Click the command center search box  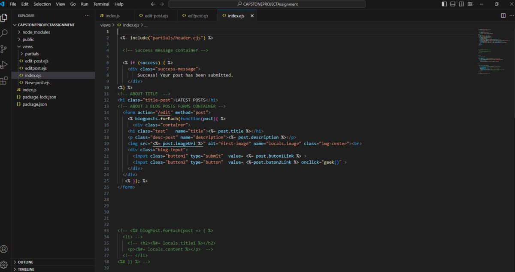267,4
